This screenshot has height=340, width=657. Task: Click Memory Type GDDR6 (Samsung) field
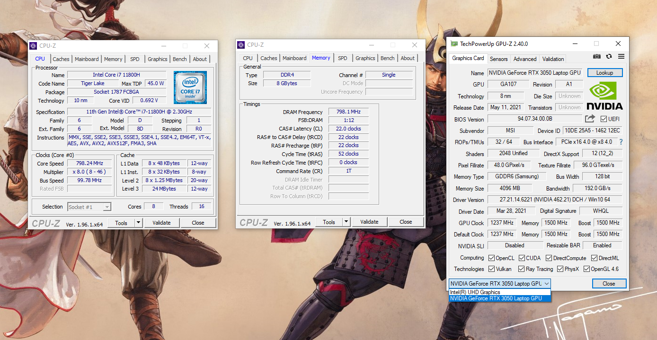(x=516, y=176)
